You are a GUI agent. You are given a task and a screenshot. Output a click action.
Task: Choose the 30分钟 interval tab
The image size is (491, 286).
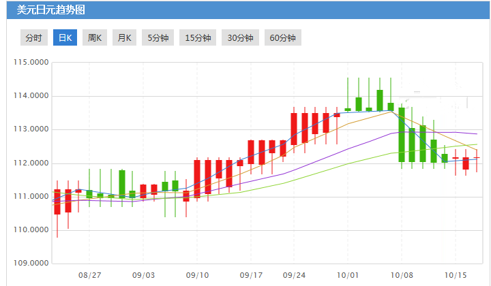point(240,38)
